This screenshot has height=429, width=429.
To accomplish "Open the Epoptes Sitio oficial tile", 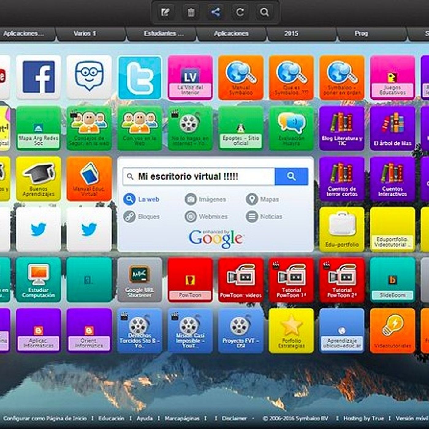I will (241, 128).
